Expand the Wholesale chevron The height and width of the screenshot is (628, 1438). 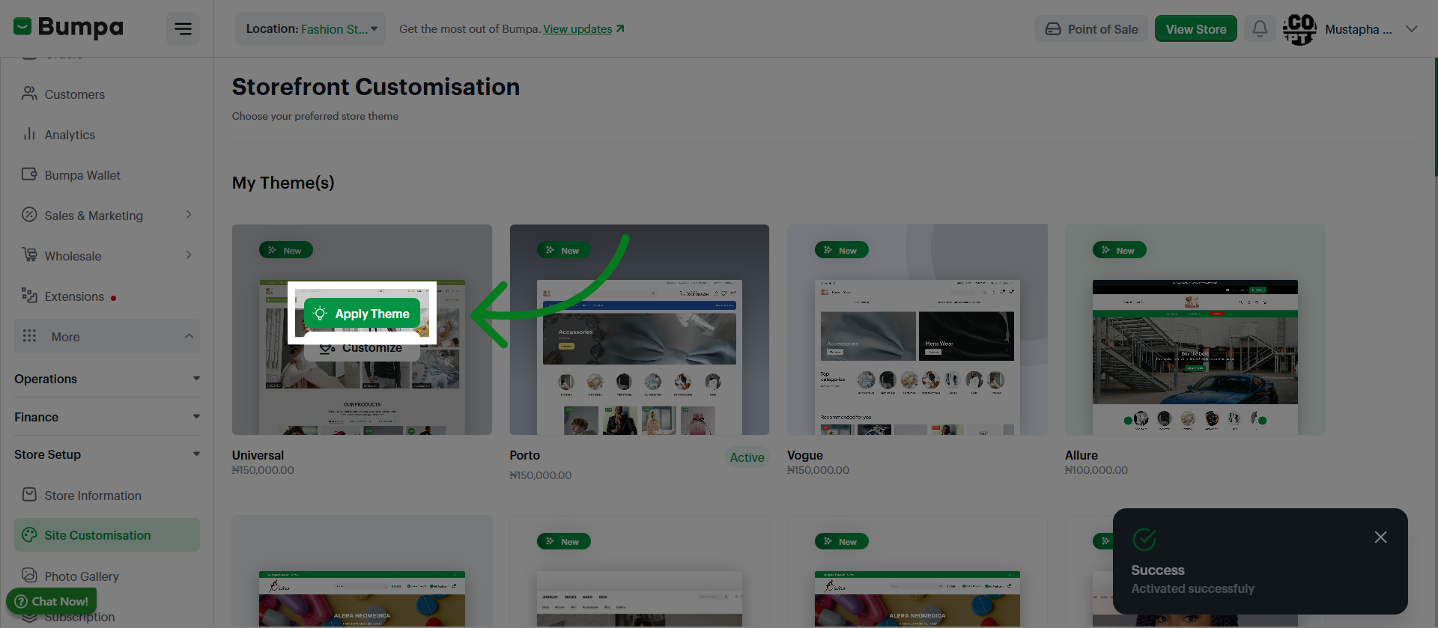(x=189, y=255)
